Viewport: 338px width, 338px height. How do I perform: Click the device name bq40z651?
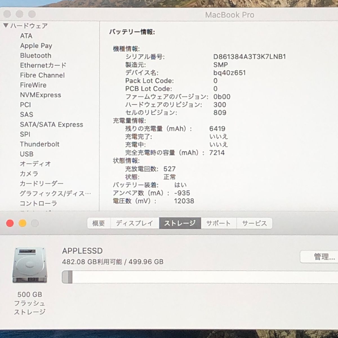tap(230, 73)
